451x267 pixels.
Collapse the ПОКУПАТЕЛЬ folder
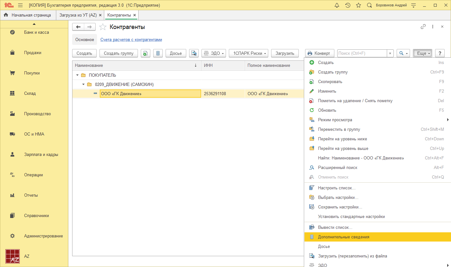[77, 75]
